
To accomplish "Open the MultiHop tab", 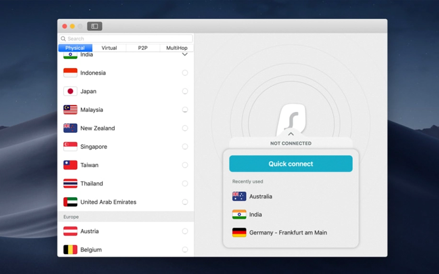I will (x=177, y=48).
